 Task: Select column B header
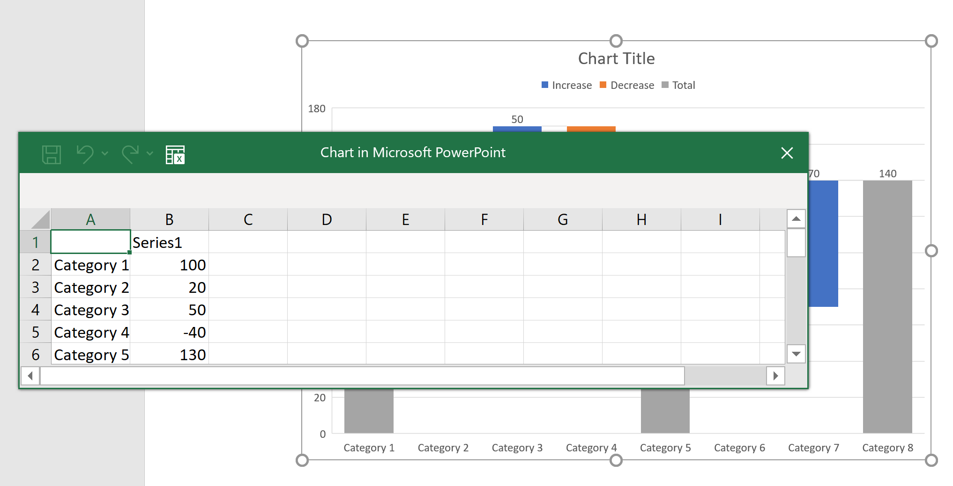pos(169,219)
